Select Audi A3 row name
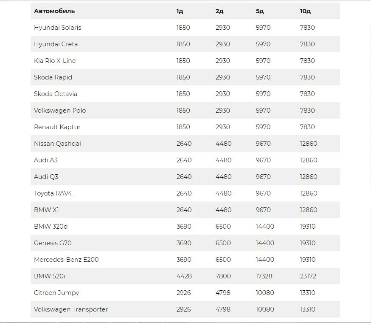The image size is (371, 323). pos(46,160)
